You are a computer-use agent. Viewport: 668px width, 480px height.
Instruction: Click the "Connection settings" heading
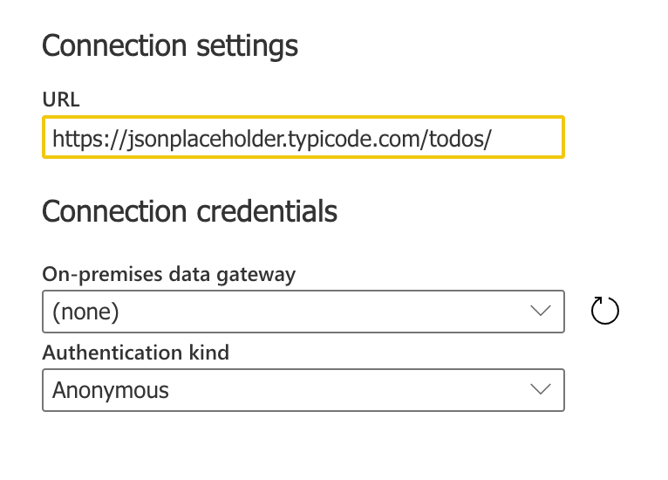pos(170,45)
